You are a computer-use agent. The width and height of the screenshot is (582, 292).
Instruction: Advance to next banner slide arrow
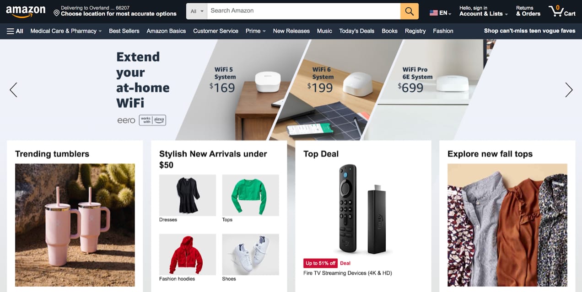click(569, 90)
